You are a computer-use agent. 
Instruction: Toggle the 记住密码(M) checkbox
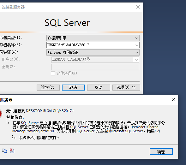(53, 74)
